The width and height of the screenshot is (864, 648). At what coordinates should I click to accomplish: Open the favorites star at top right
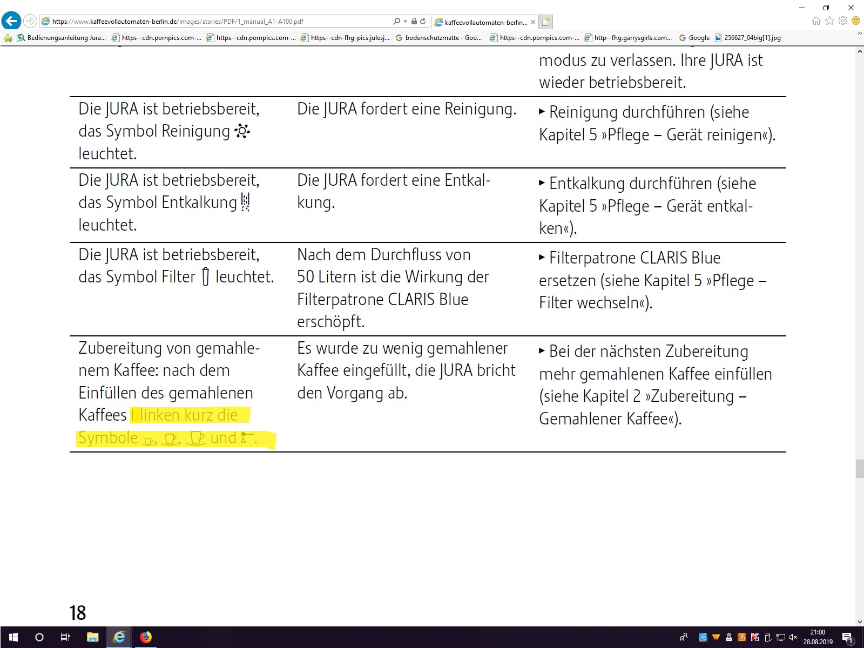tap(829, 21)
